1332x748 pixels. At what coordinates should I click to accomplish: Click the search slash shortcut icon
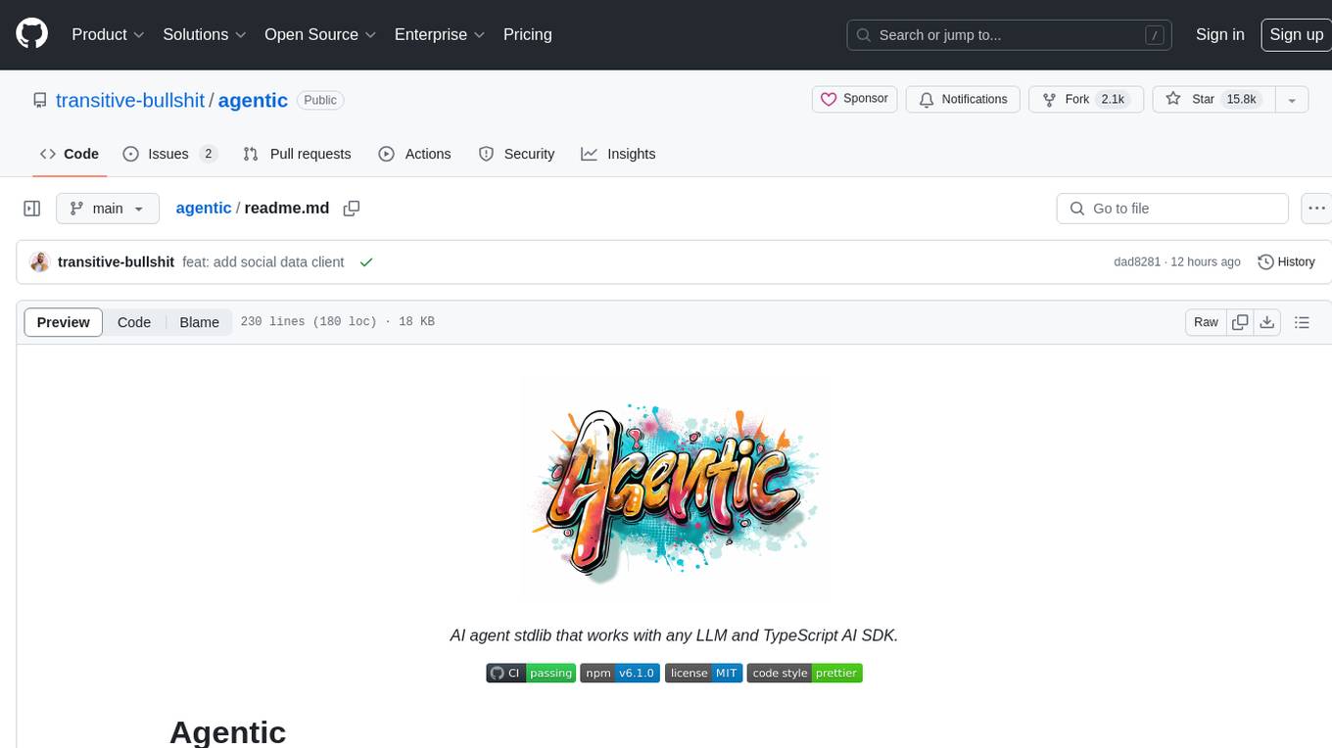tap(1155, 35)
